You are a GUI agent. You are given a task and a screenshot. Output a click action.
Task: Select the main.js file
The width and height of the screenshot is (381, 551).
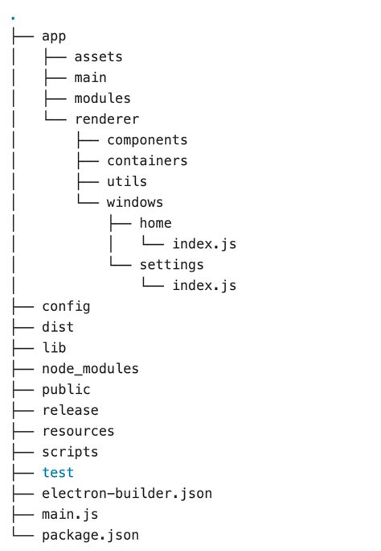click(x=70, y=514)
